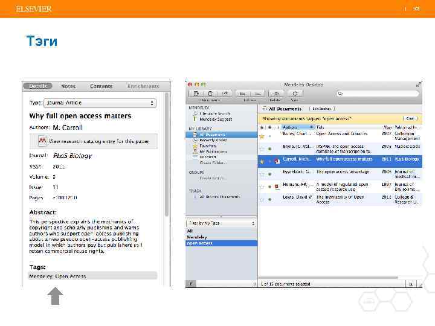Screen dimensions: 435x326
Task: Click the M. Carroll authors field
Action: click(68, 127)
